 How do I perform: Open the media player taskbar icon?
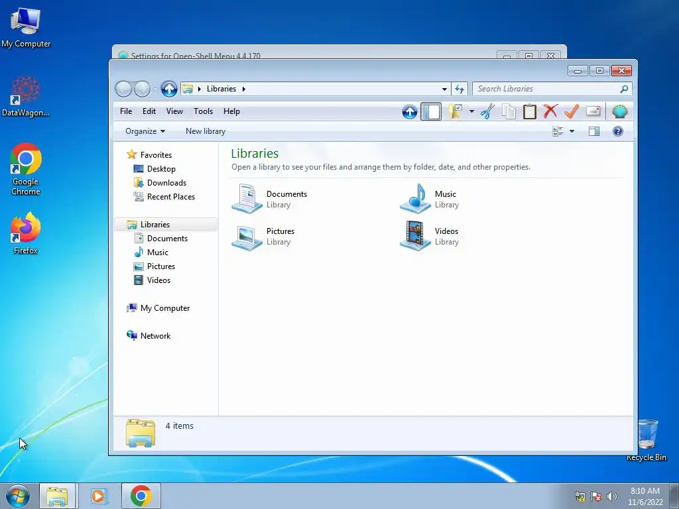(x=98, y=496)
